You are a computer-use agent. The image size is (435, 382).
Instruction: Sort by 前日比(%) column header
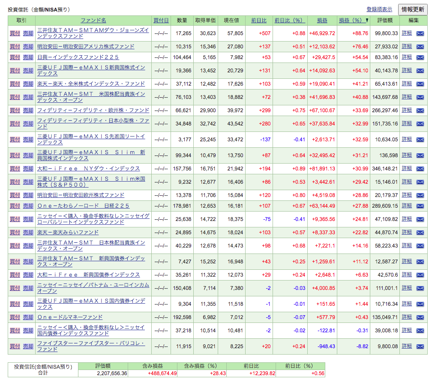(x=290, y=20)
